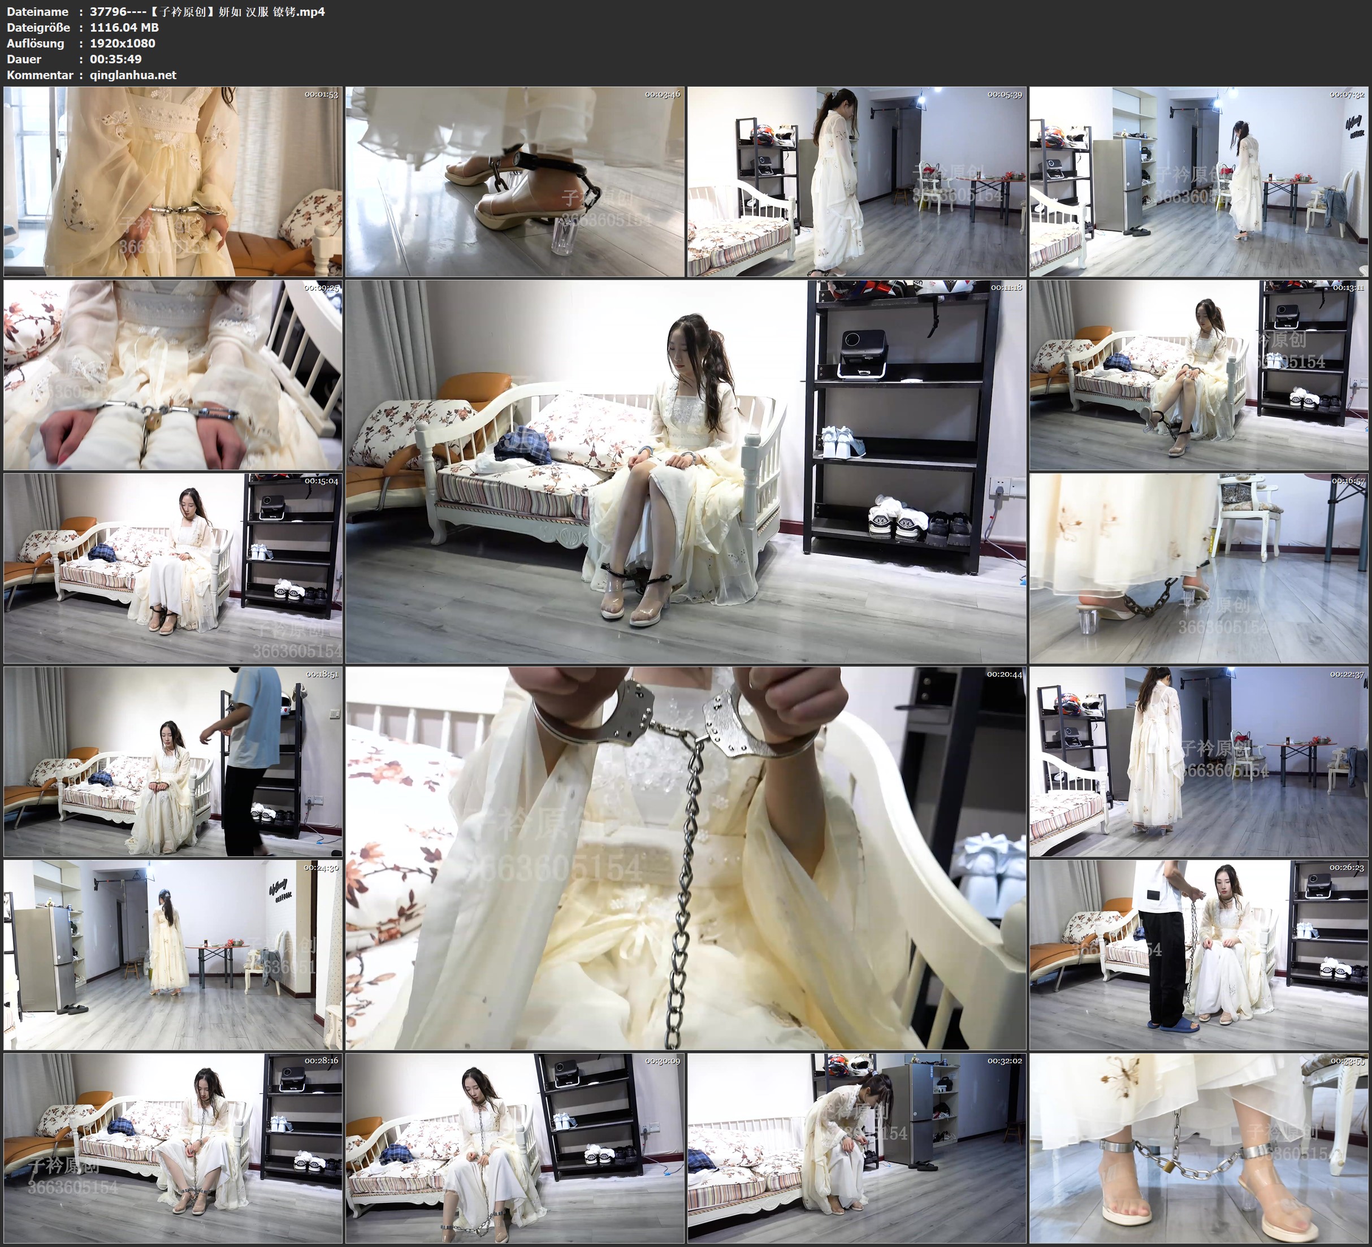The image size is (1372, 1247).
Task: Open the thumbnail stamped 00:32:02
Action: pos(856,1148)
